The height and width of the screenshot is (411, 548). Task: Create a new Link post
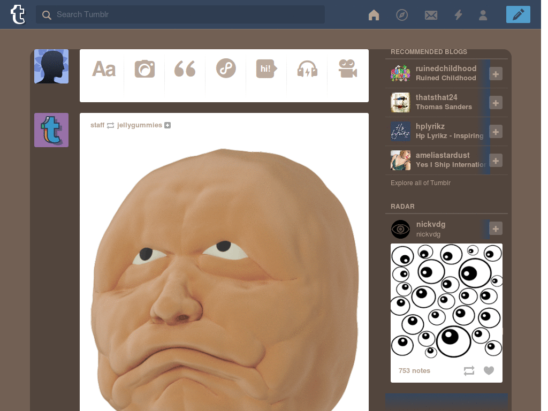(226, 68)
